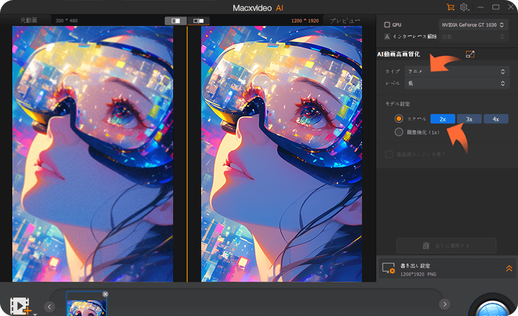Select the Scale radio button
The width and height of the screenshot is (518, 316).
399,118
